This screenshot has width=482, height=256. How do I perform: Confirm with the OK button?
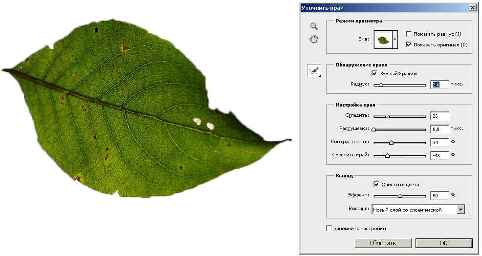click(443, 243)
